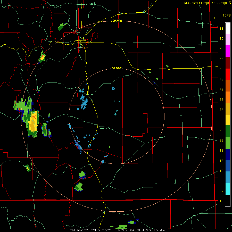The width and height of the screenshot is (232, 232).
Task: Click the "42" legend value
Action: pyautogui.click(x=221, y=89)
